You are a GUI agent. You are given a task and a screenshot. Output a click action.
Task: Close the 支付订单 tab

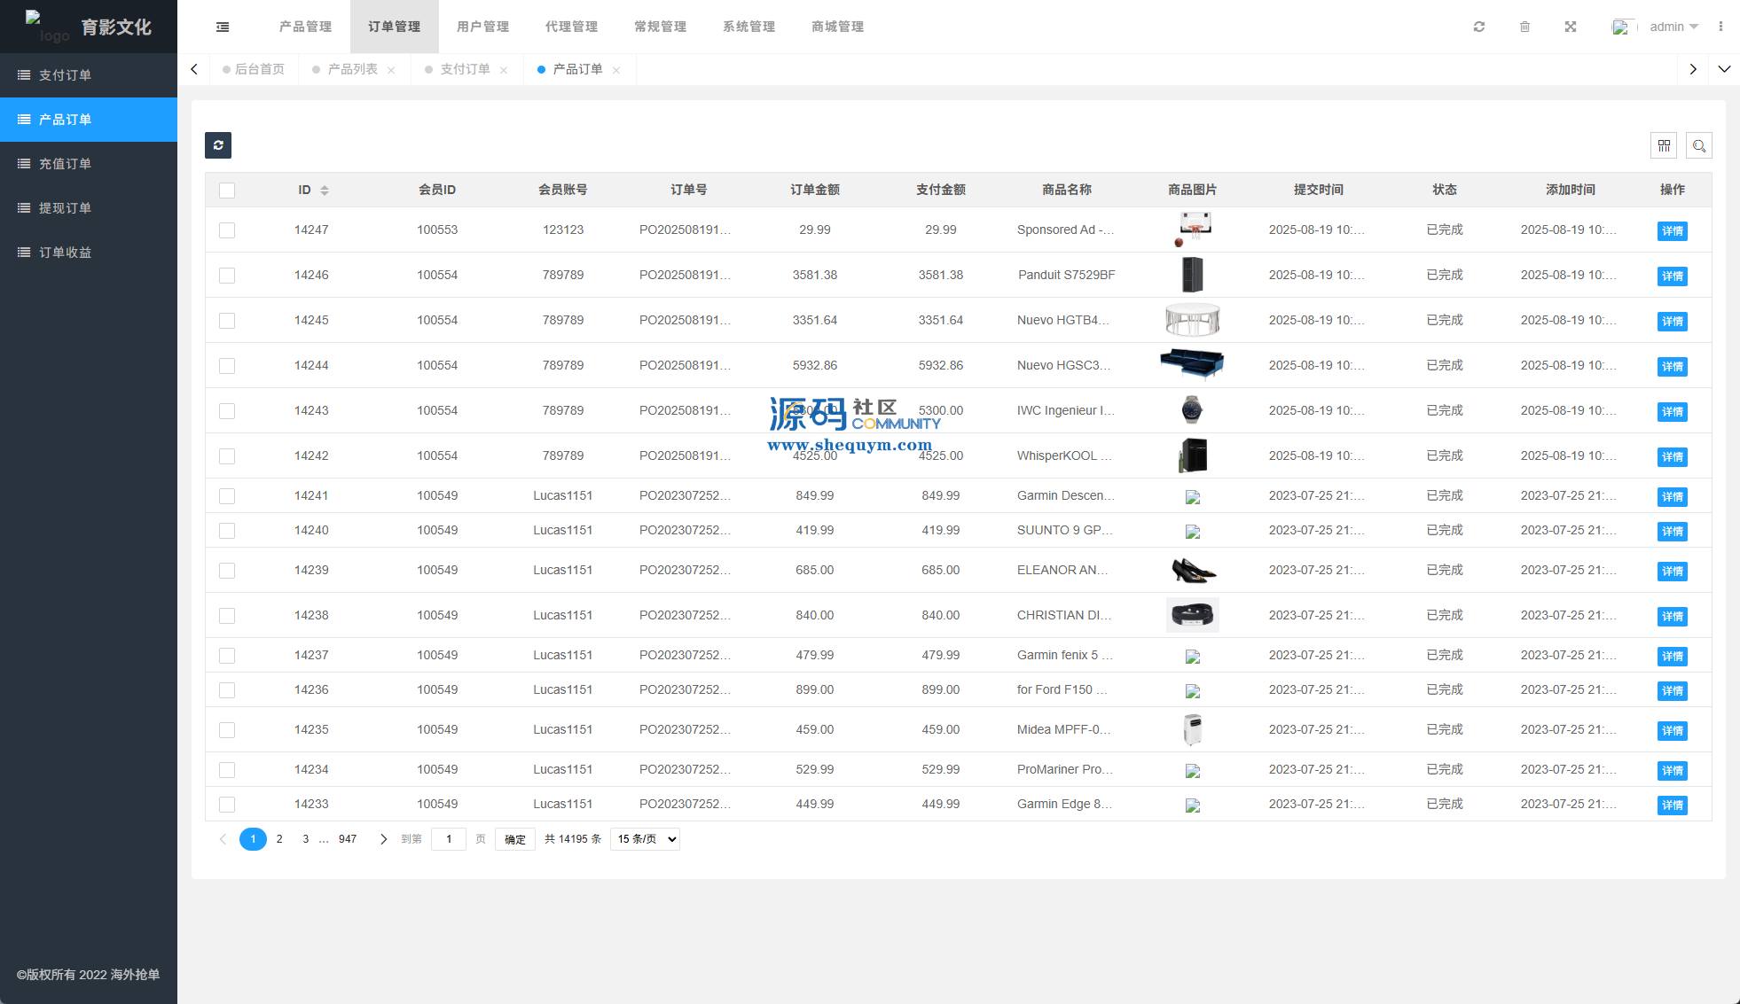click(504, 70)
